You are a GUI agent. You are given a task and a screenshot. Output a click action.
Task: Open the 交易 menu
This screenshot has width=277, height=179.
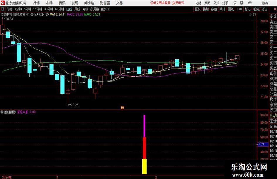point(119,3)
